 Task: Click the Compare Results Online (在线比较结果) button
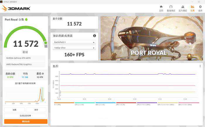coord(25,116)
